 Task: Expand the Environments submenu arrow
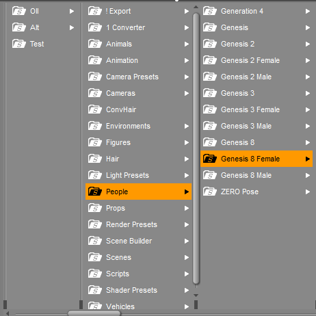187,126
